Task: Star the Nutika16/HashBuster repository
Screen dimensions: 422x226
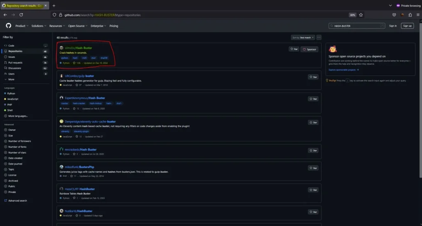Action: pos(313,212)
